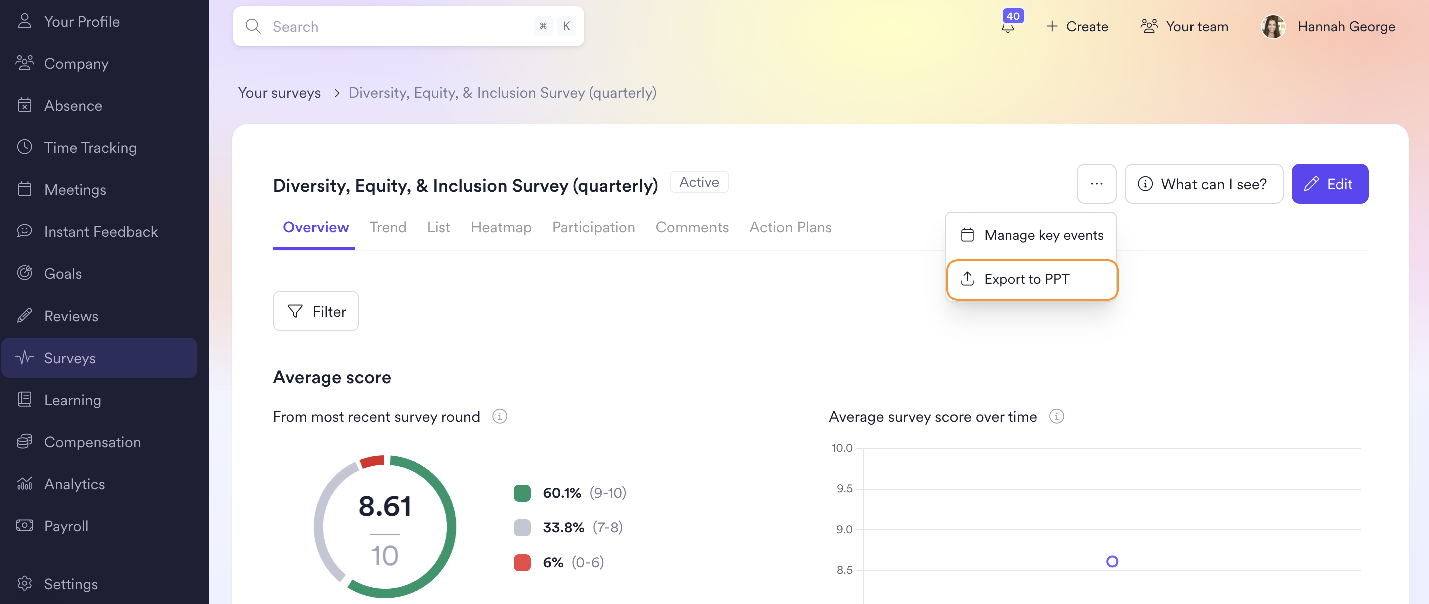Switch to the Heatmap tab
This screenshot has height=604, width=1429.
501,227
